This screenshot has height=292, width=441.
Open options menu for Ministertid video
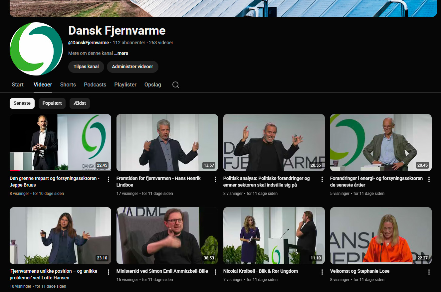pos(215,272)
